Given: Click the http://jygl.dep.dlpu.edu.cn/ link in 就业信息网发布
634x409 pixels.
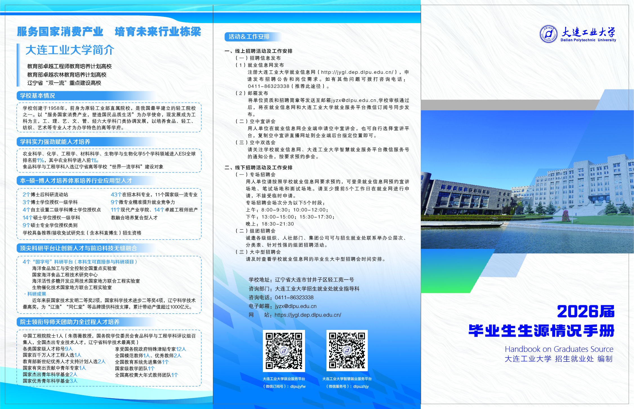Looking at the screenshot, I should click(x=357, y=72).
